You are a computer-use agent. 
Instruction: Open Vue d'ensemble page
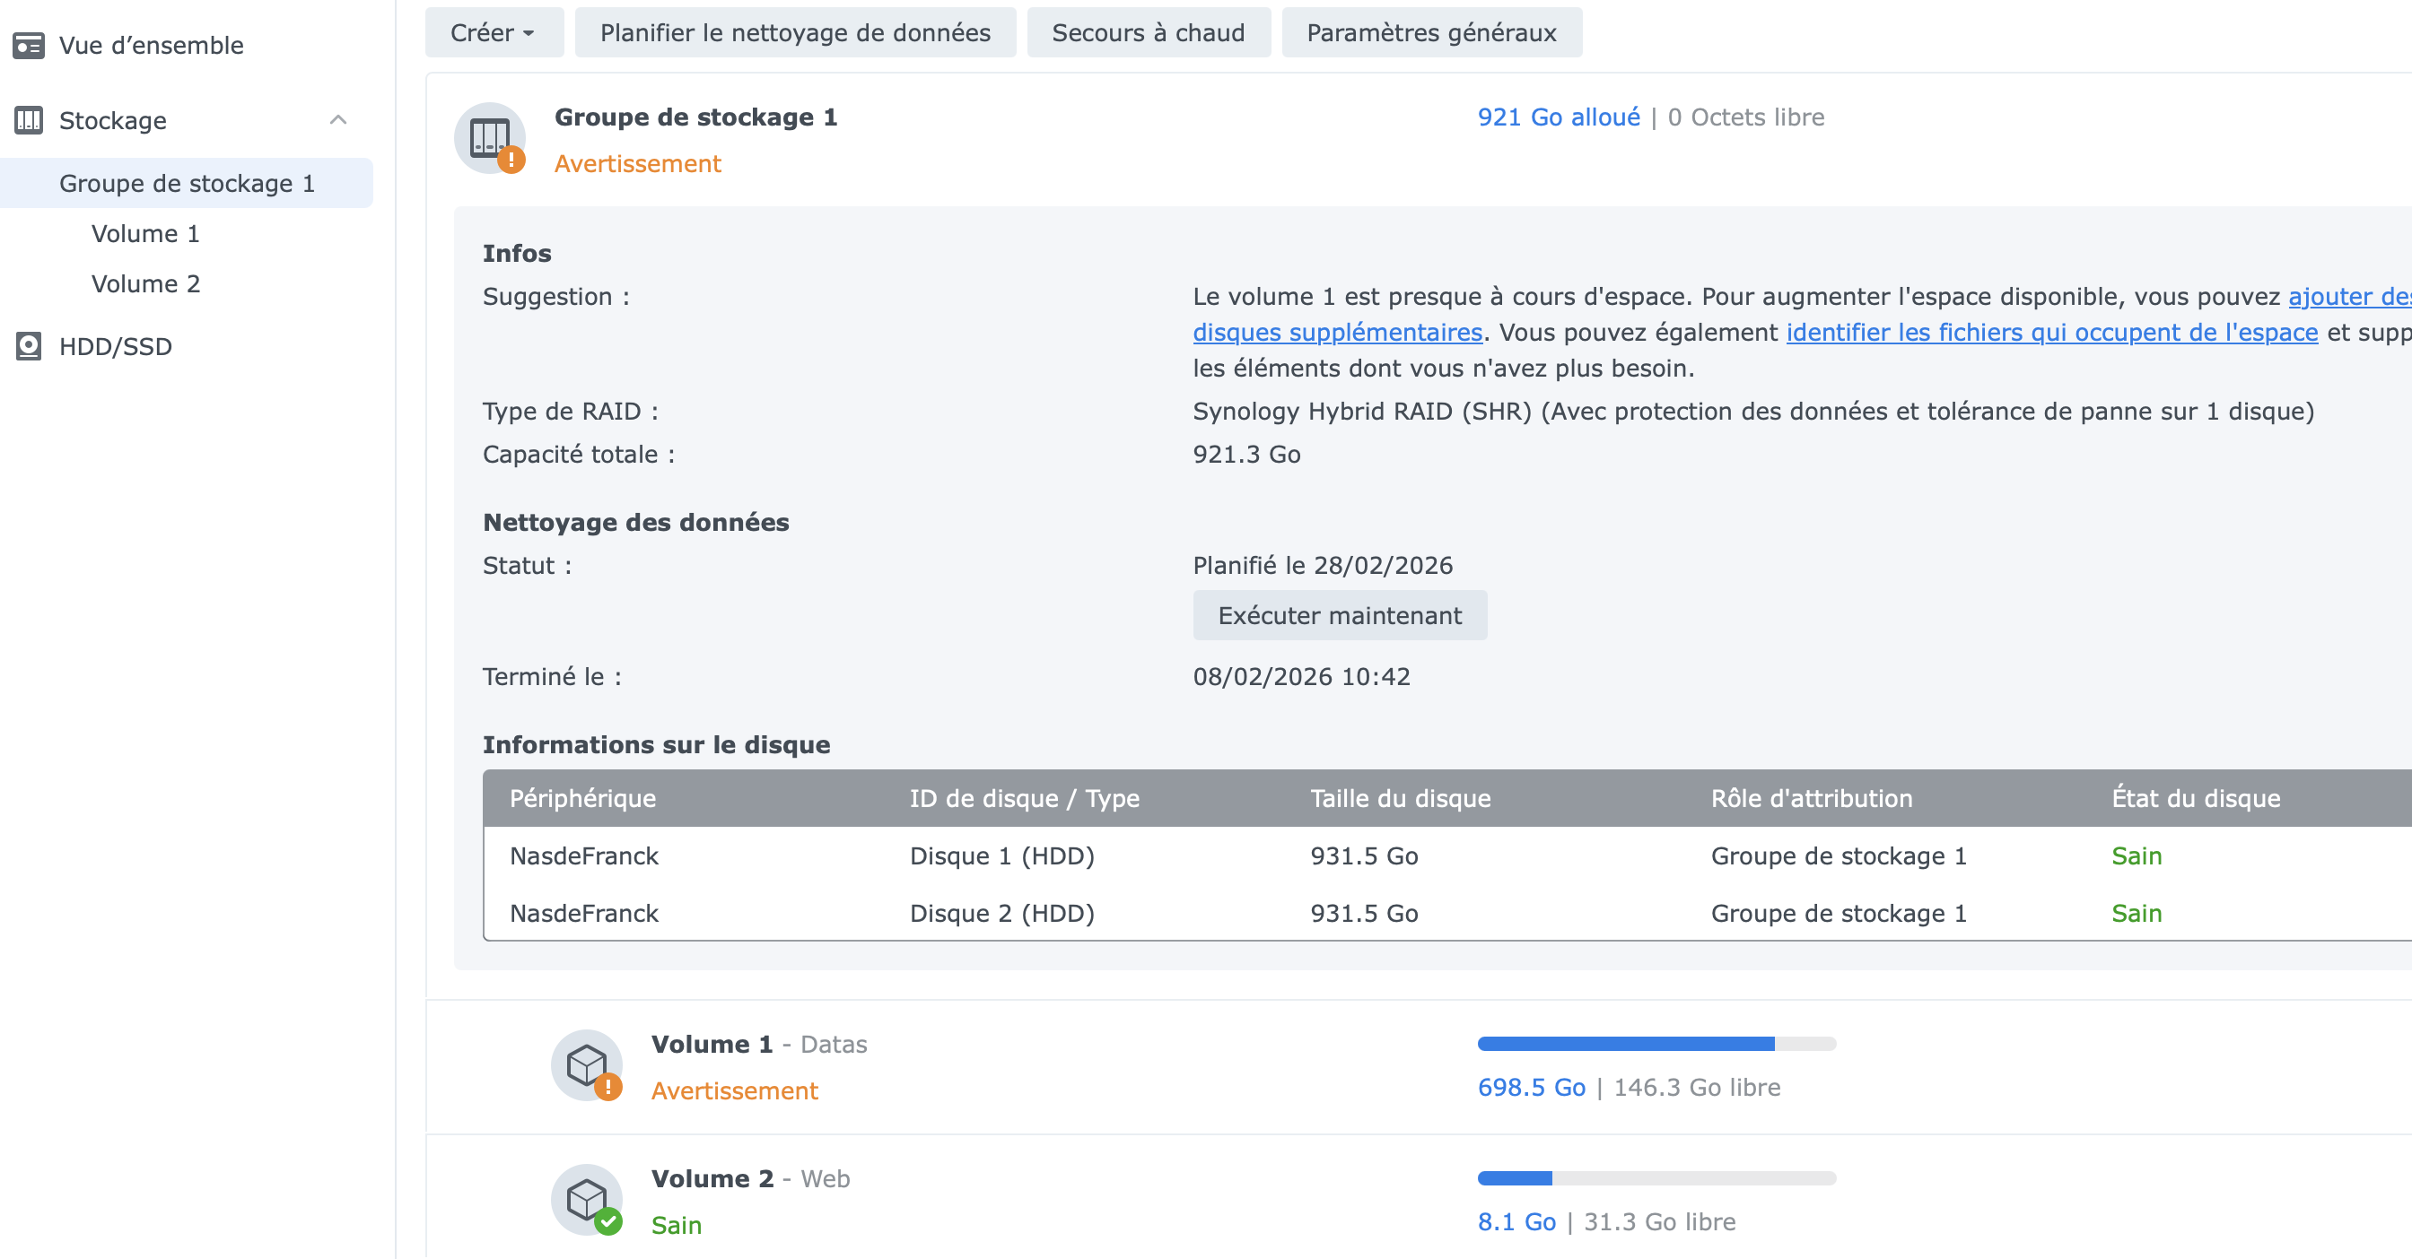[151, 45]
